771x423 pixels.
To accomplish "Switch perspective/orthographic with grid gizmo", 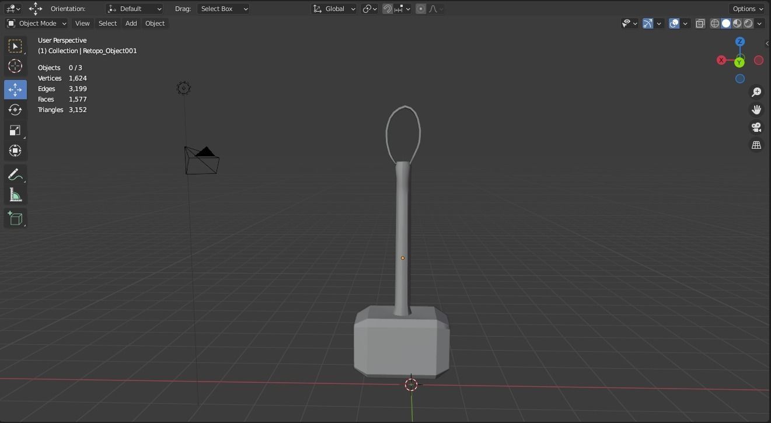I will 756,145.
